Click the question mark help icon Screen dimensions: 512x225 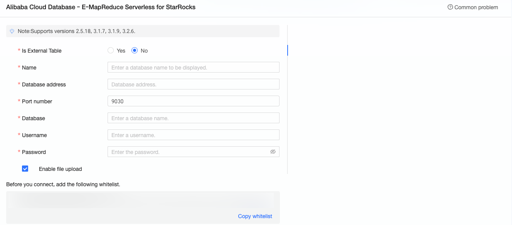click(x=450, y=7)
